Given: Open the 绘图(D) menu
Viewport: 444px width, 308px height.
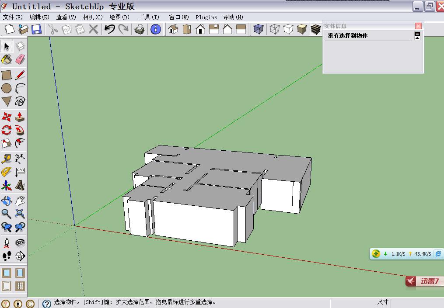Looking at the screenshot, I should 119,17.
